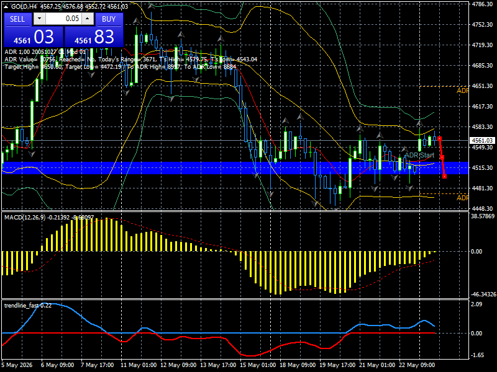Click the MACD scale value -46.34326
This screenshot has height=372, width=497.
(483, 294)
